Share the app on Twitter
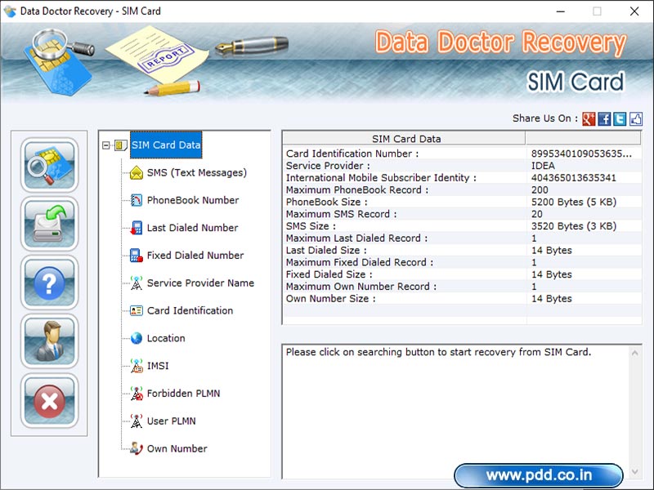The height and width of the screenshot is (490, 654). pos(618,118)
